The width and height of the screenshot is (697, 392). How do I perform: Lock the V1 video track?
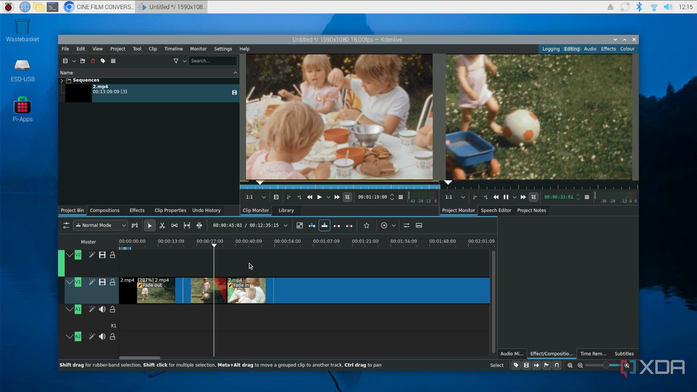pos(113,282)
